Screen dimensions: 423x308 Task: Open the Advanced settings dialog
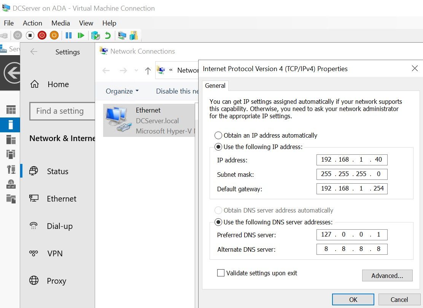click(387, 275)
